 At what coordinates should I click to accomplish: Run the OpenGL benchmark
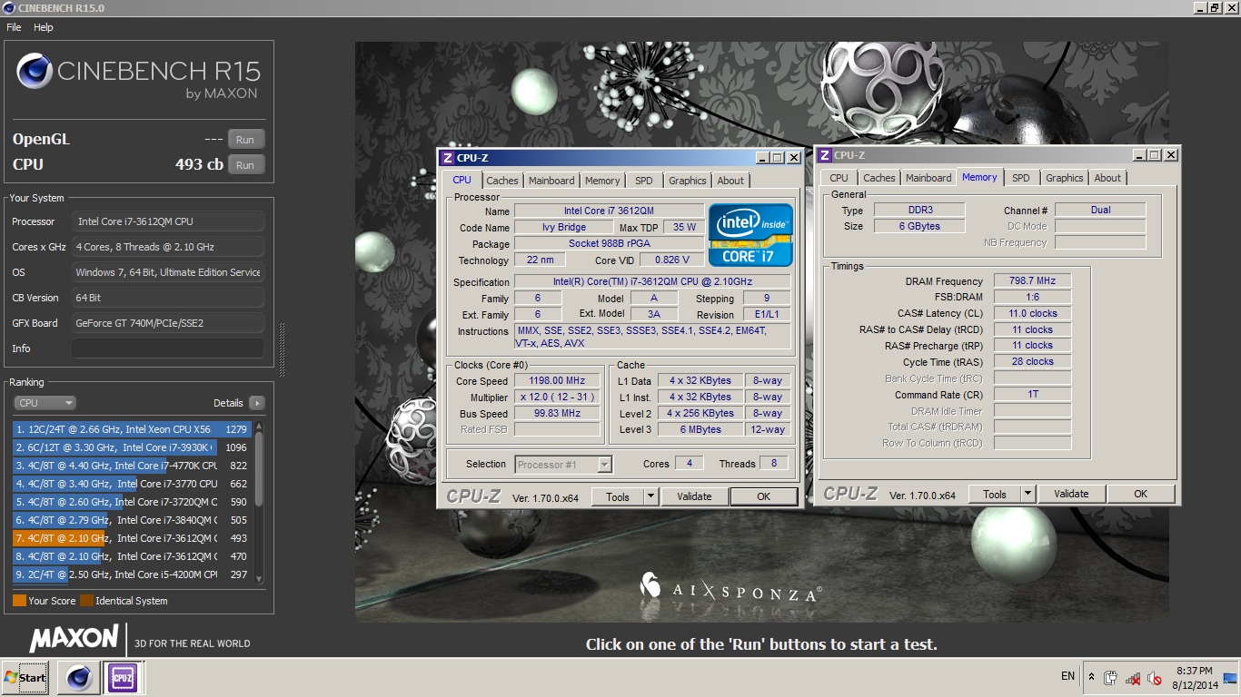245,139
